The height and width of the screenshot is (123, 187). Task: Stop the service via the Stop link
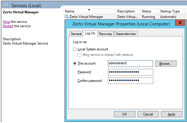(x=6, y=22)
